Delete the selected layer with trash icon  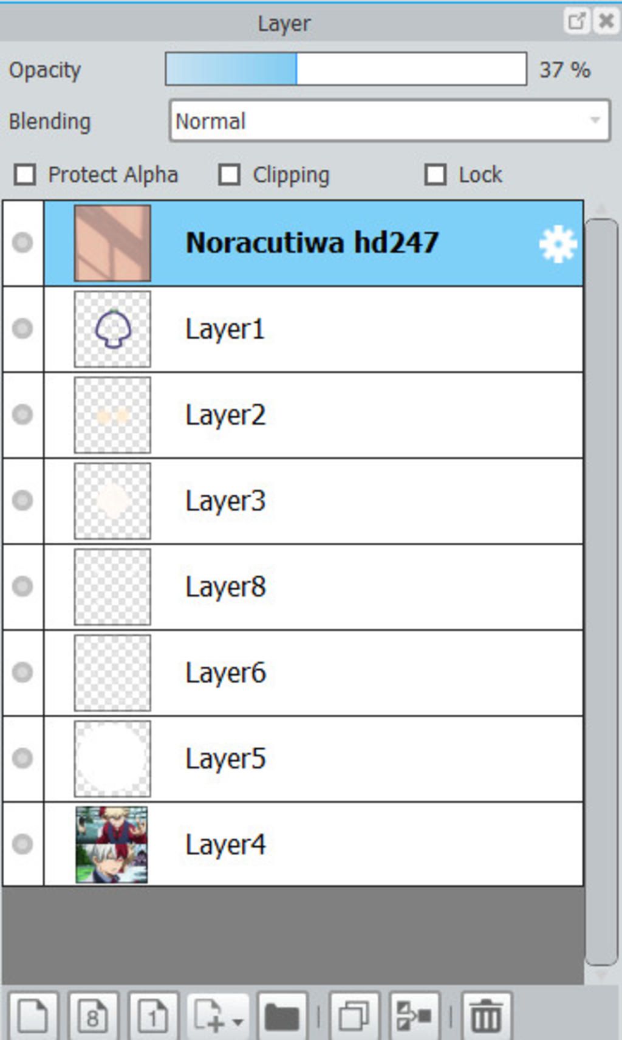click(486, 1016)
